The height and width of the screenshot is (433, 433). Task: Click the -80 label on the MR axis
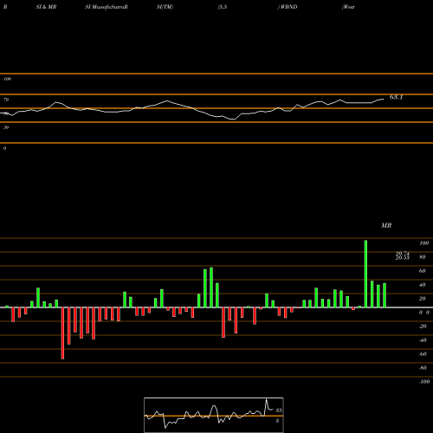[423, 368]
